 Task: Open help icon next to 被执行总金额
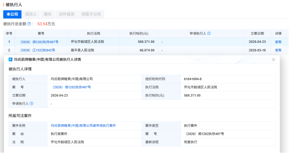(29, 24)
